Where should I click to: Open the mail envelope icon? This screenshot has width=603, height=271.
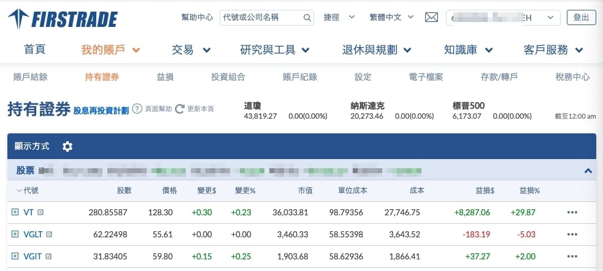click(x=431, y=17)
